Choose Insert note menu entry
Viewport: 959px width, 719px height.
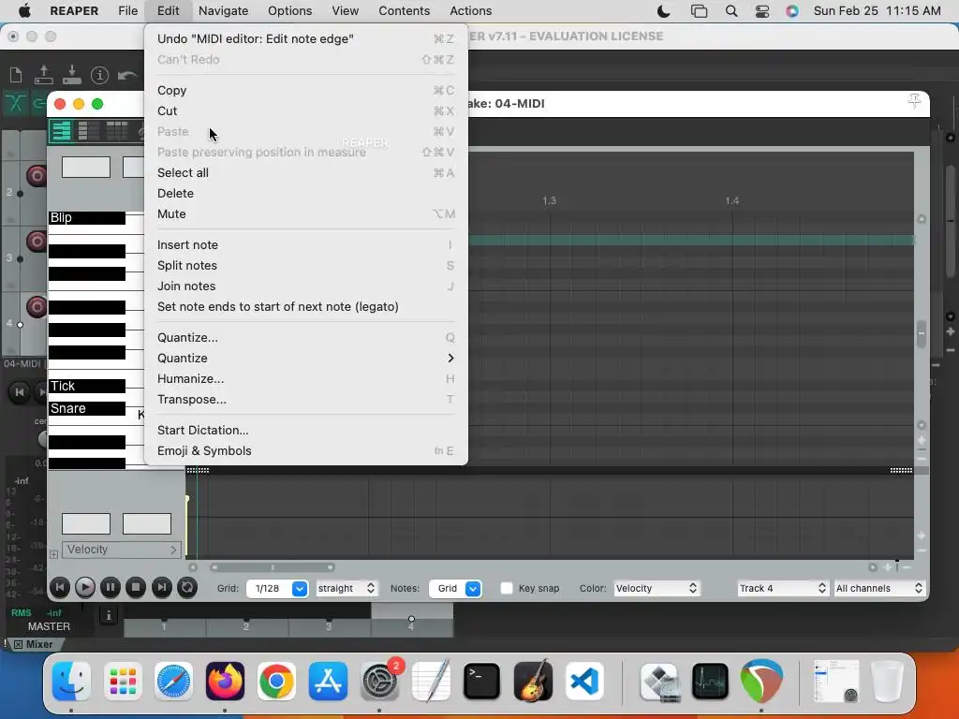tap(306, 245)
